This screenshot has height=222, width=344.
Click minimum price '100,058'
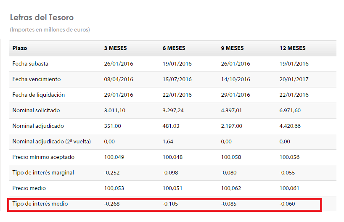click(231, 157)
